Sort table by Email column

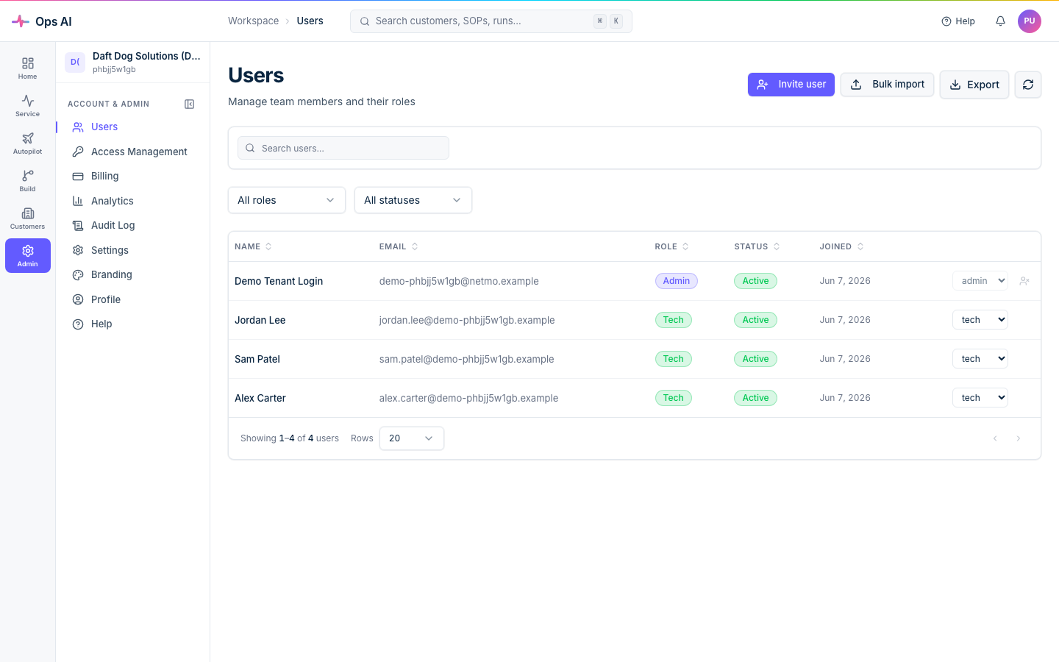[x=399, y=246]
